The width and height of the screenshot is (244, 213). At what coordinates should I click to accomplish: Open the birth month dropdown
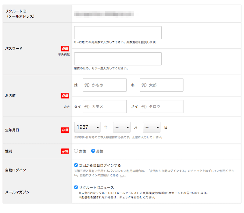point(122,127)
